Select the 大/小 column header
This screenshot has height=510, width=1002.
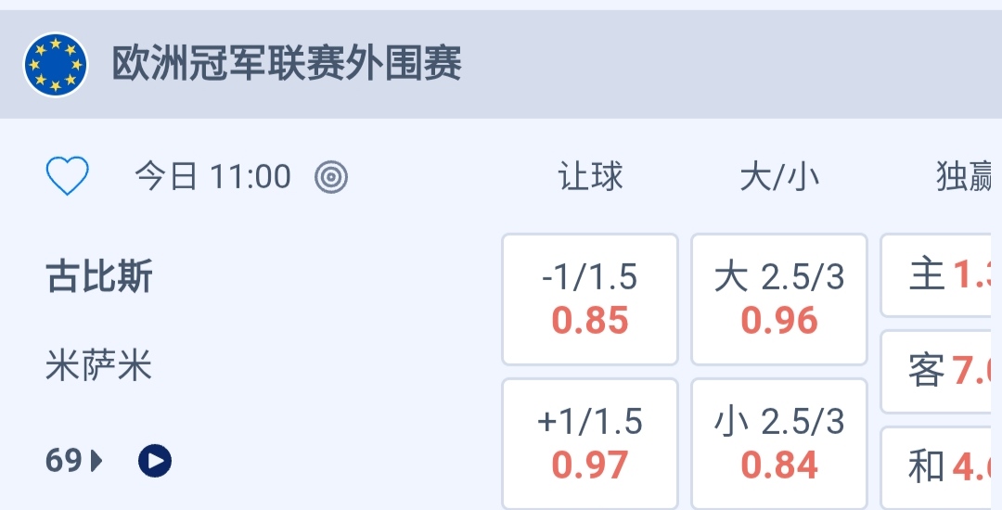point(779,176)
